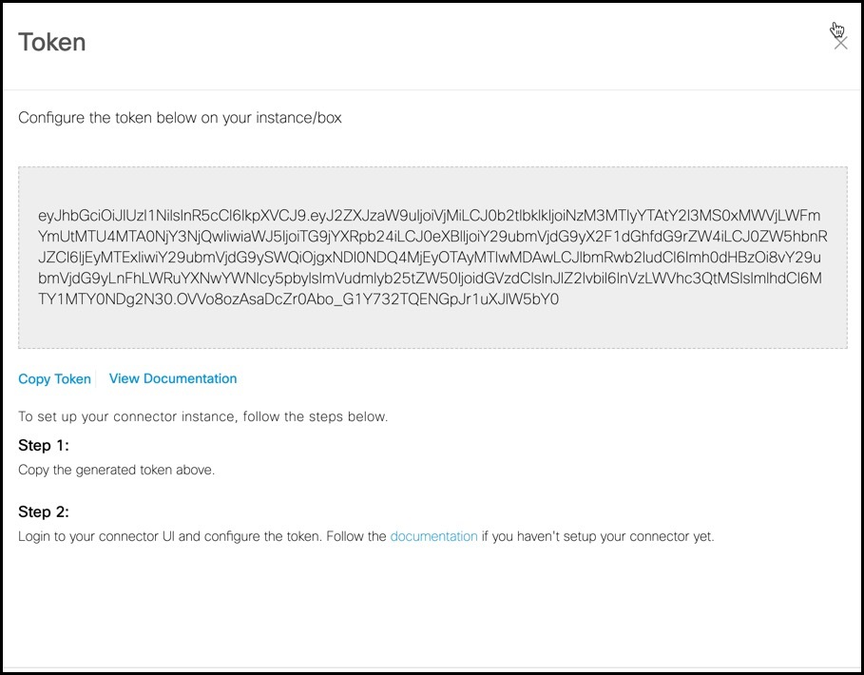The width and height of the screenshot is (864, 675).
Task: Click the token line starting with bmVjdG9yLnFh
Action: point(430,279)
